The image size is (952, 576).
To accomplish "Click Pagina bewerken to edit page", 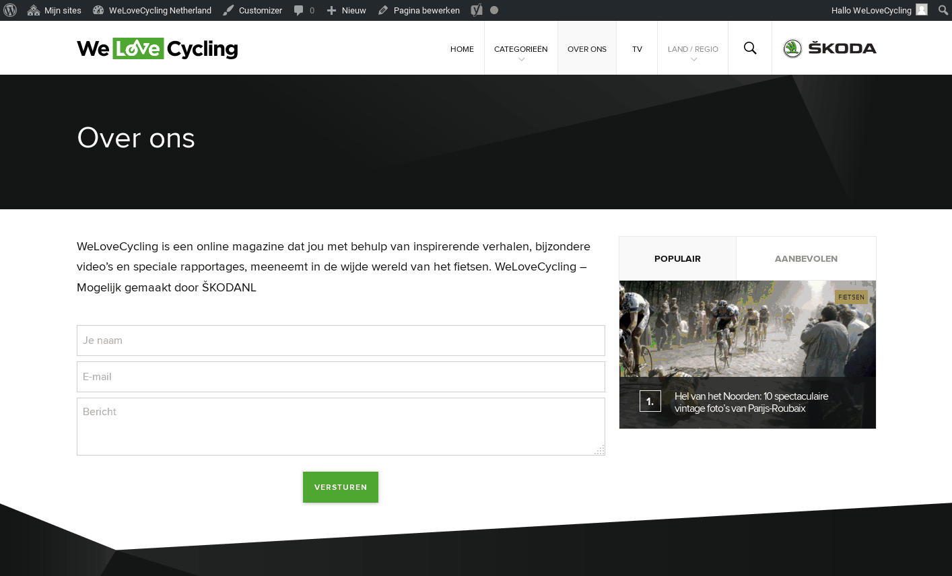I will click(419, 10).
